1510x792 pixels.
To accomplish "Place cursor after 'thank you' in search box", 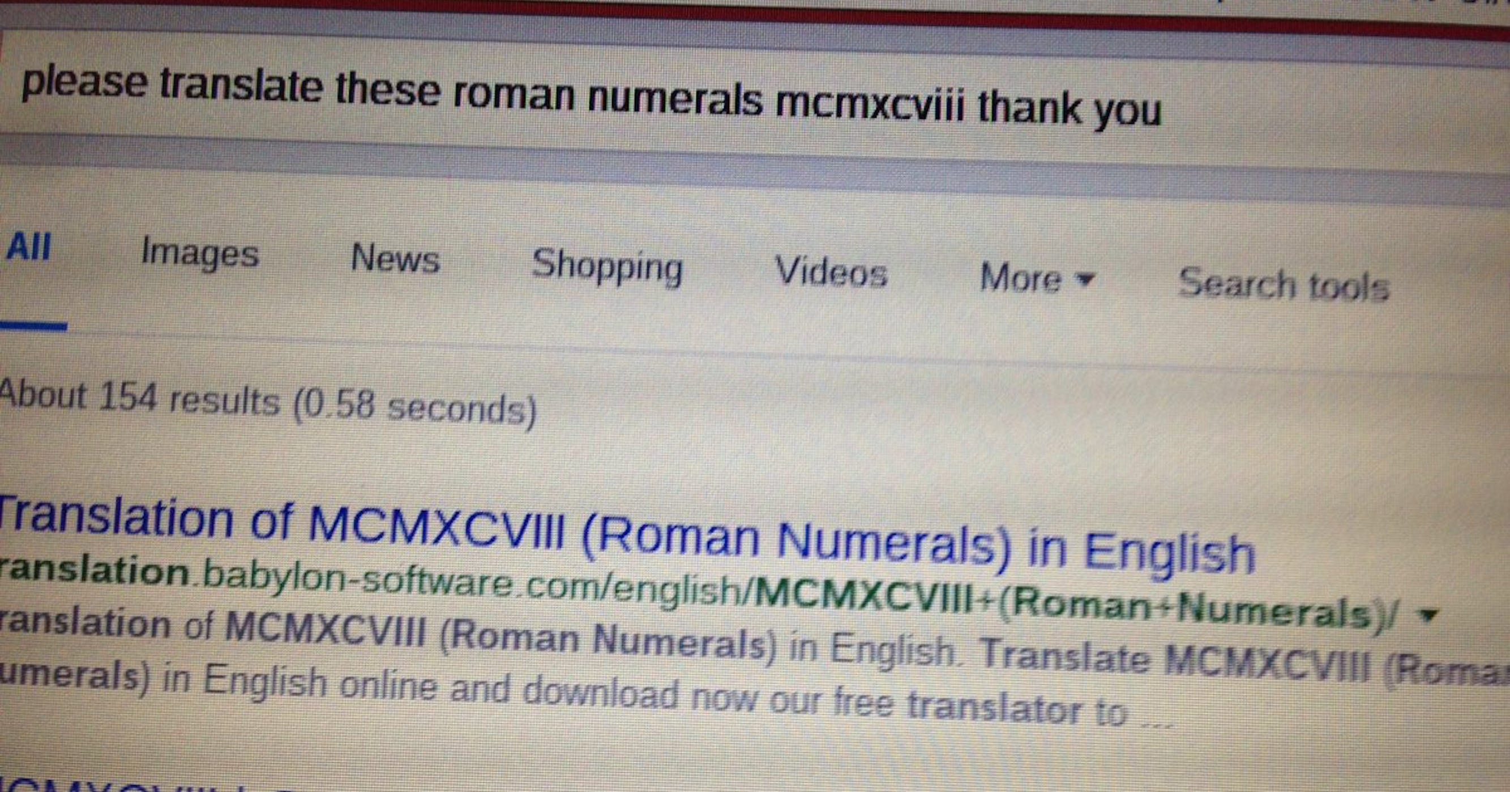I will [x=1166, y=110].
